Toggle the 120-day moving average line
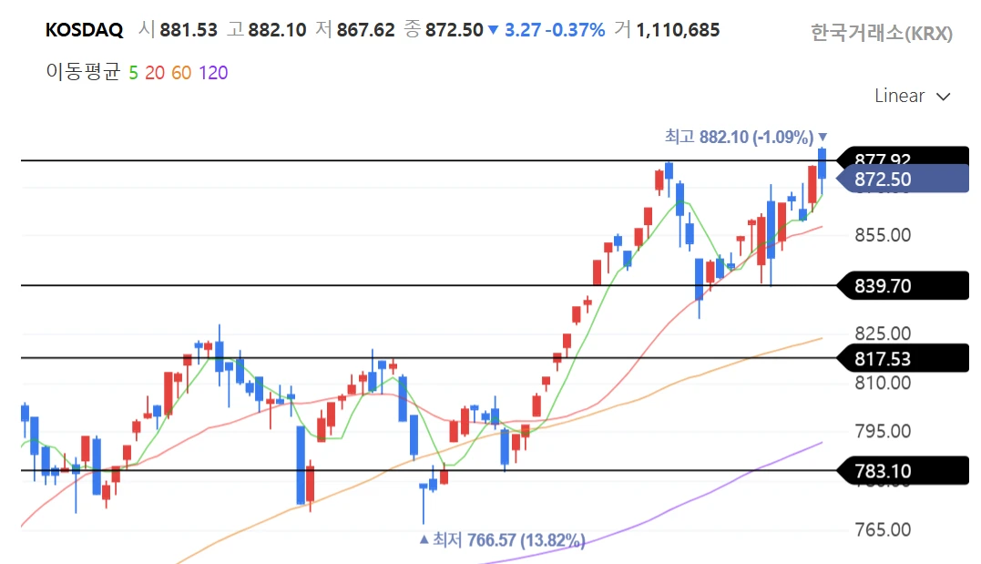Image resolution: width=981 pixels, height=564 pixels. tap(213, 73)
